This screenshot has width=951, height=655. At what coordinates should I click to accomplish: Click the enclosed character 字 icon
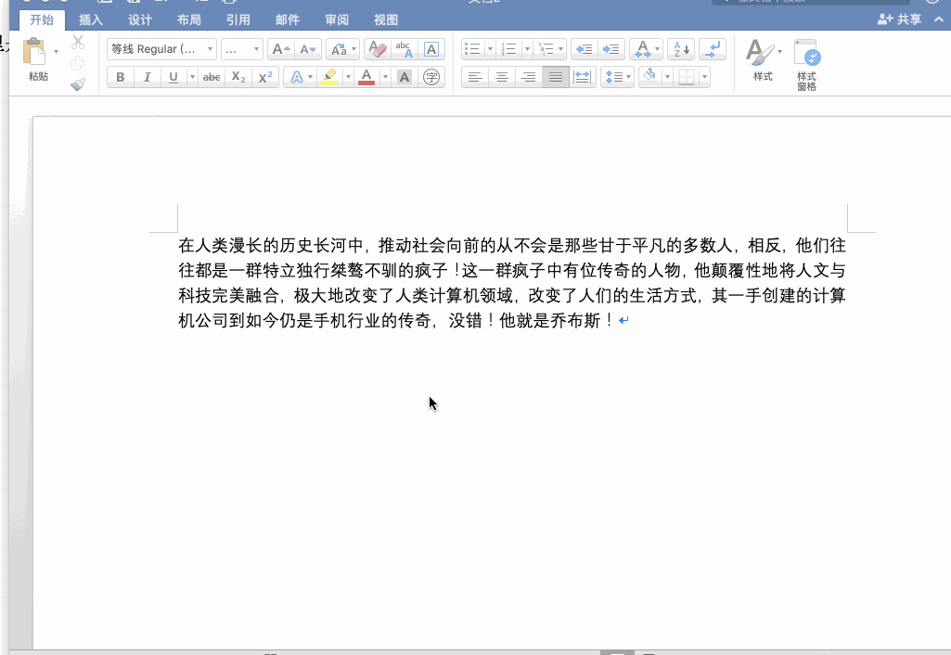pyautogui.click(x=431, y=77)
